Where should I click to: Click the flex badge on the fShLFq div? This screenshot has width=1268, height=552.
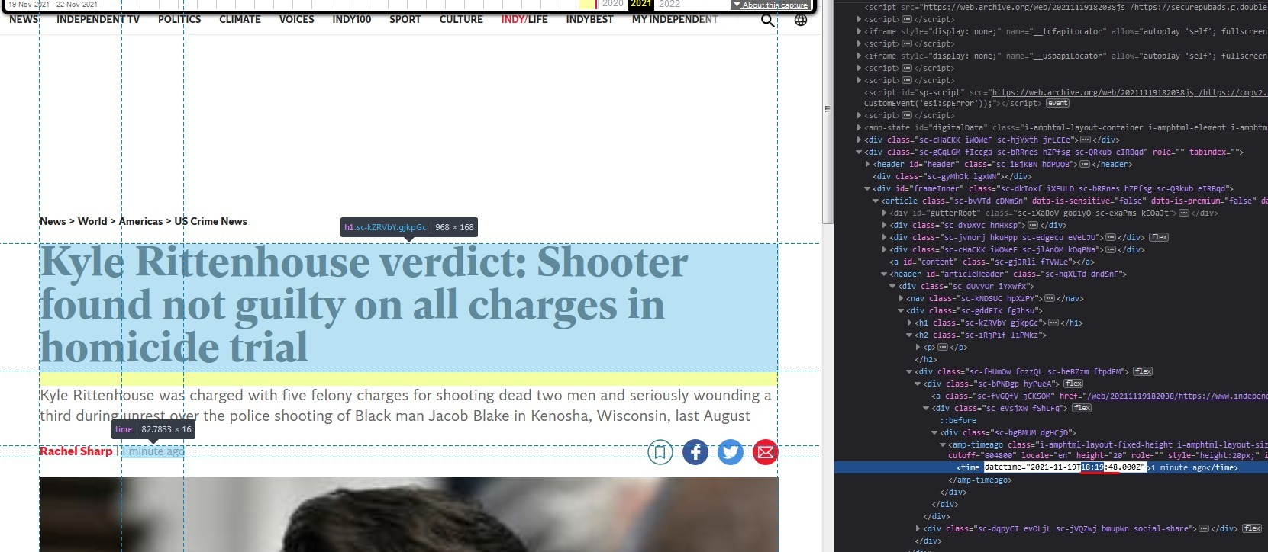[x=1082, y=408]
